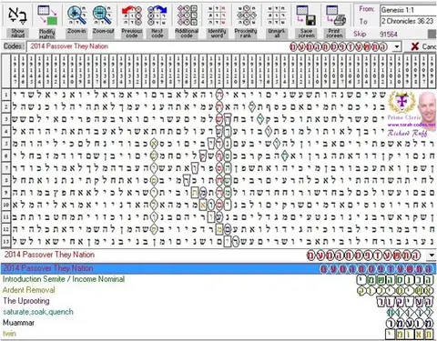The width and height of the screenshot is (437, 341).
Task: Click the Save screen icon
Action: (x=306, y=15)
